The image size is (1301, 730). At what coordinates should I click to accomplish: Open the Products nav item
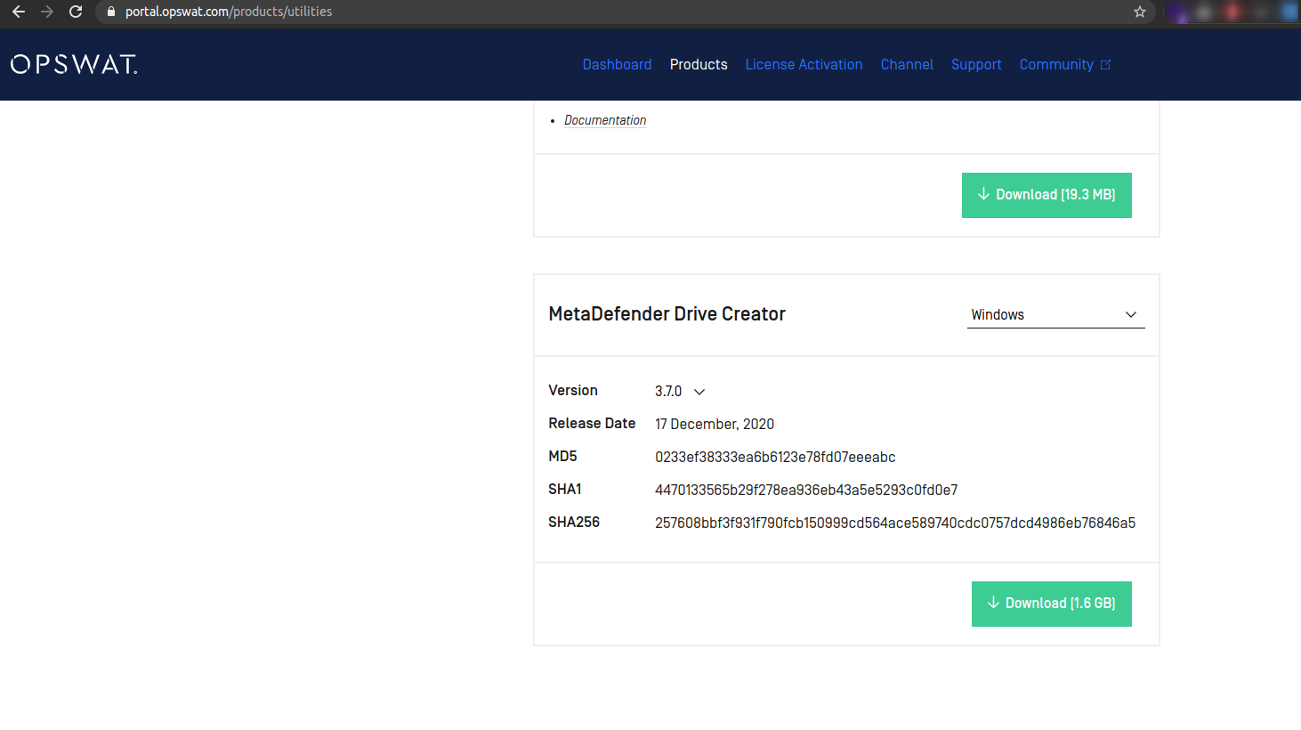[x=699, y=64]
